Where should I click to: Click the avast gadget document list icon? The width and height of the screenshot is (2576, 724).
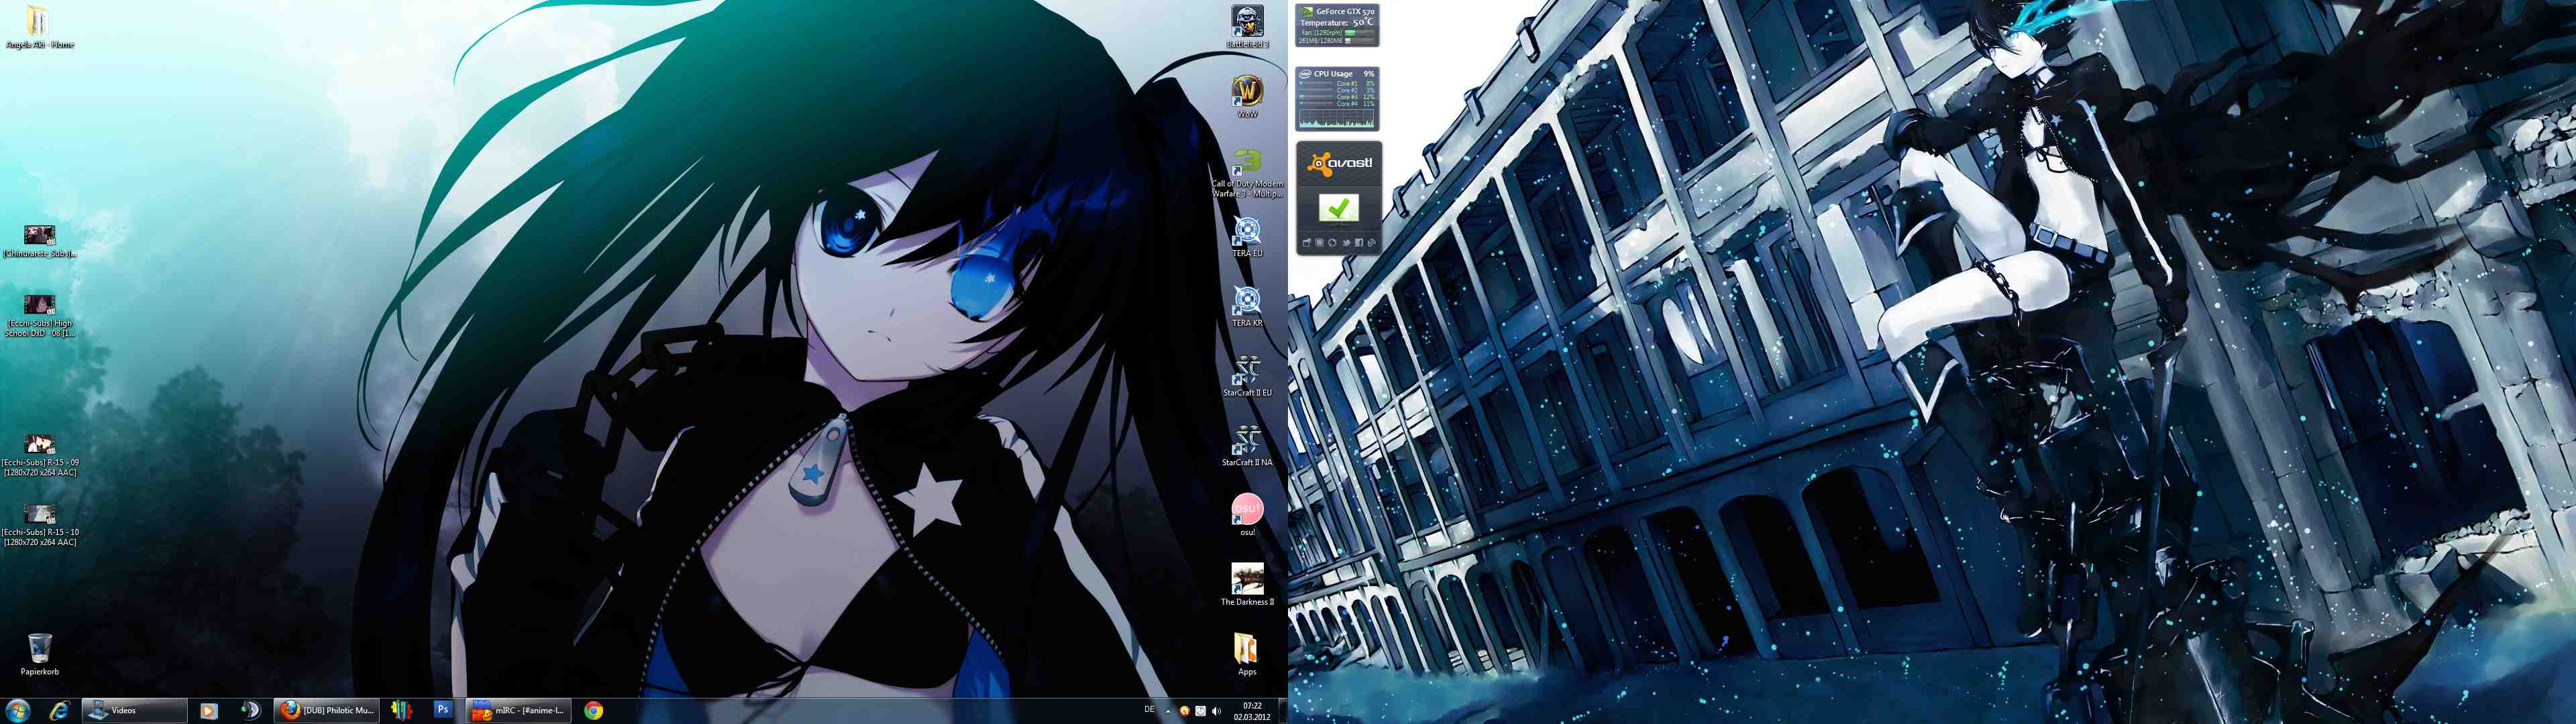(1319, 243)
